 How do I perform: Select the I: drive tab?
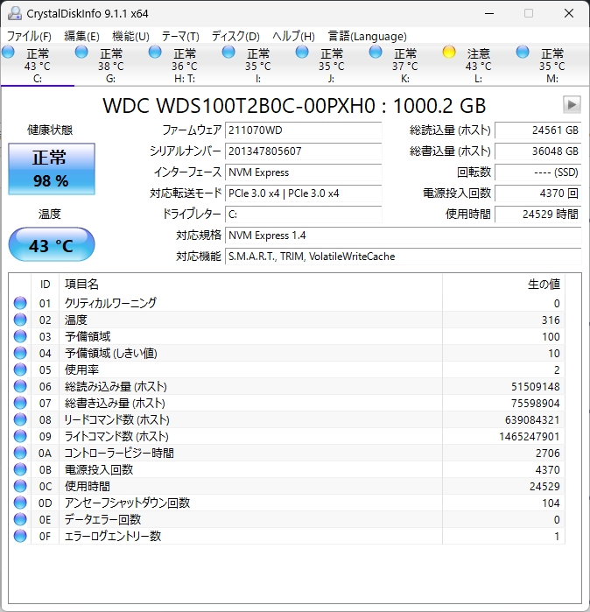pos(258,65)
